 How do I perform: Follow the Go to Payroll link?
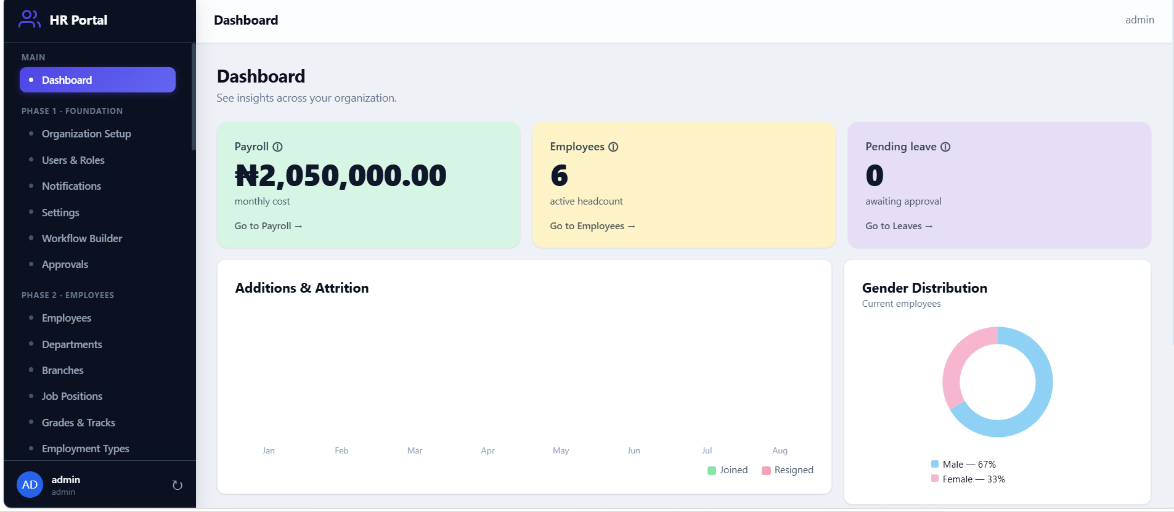[268, 226]
